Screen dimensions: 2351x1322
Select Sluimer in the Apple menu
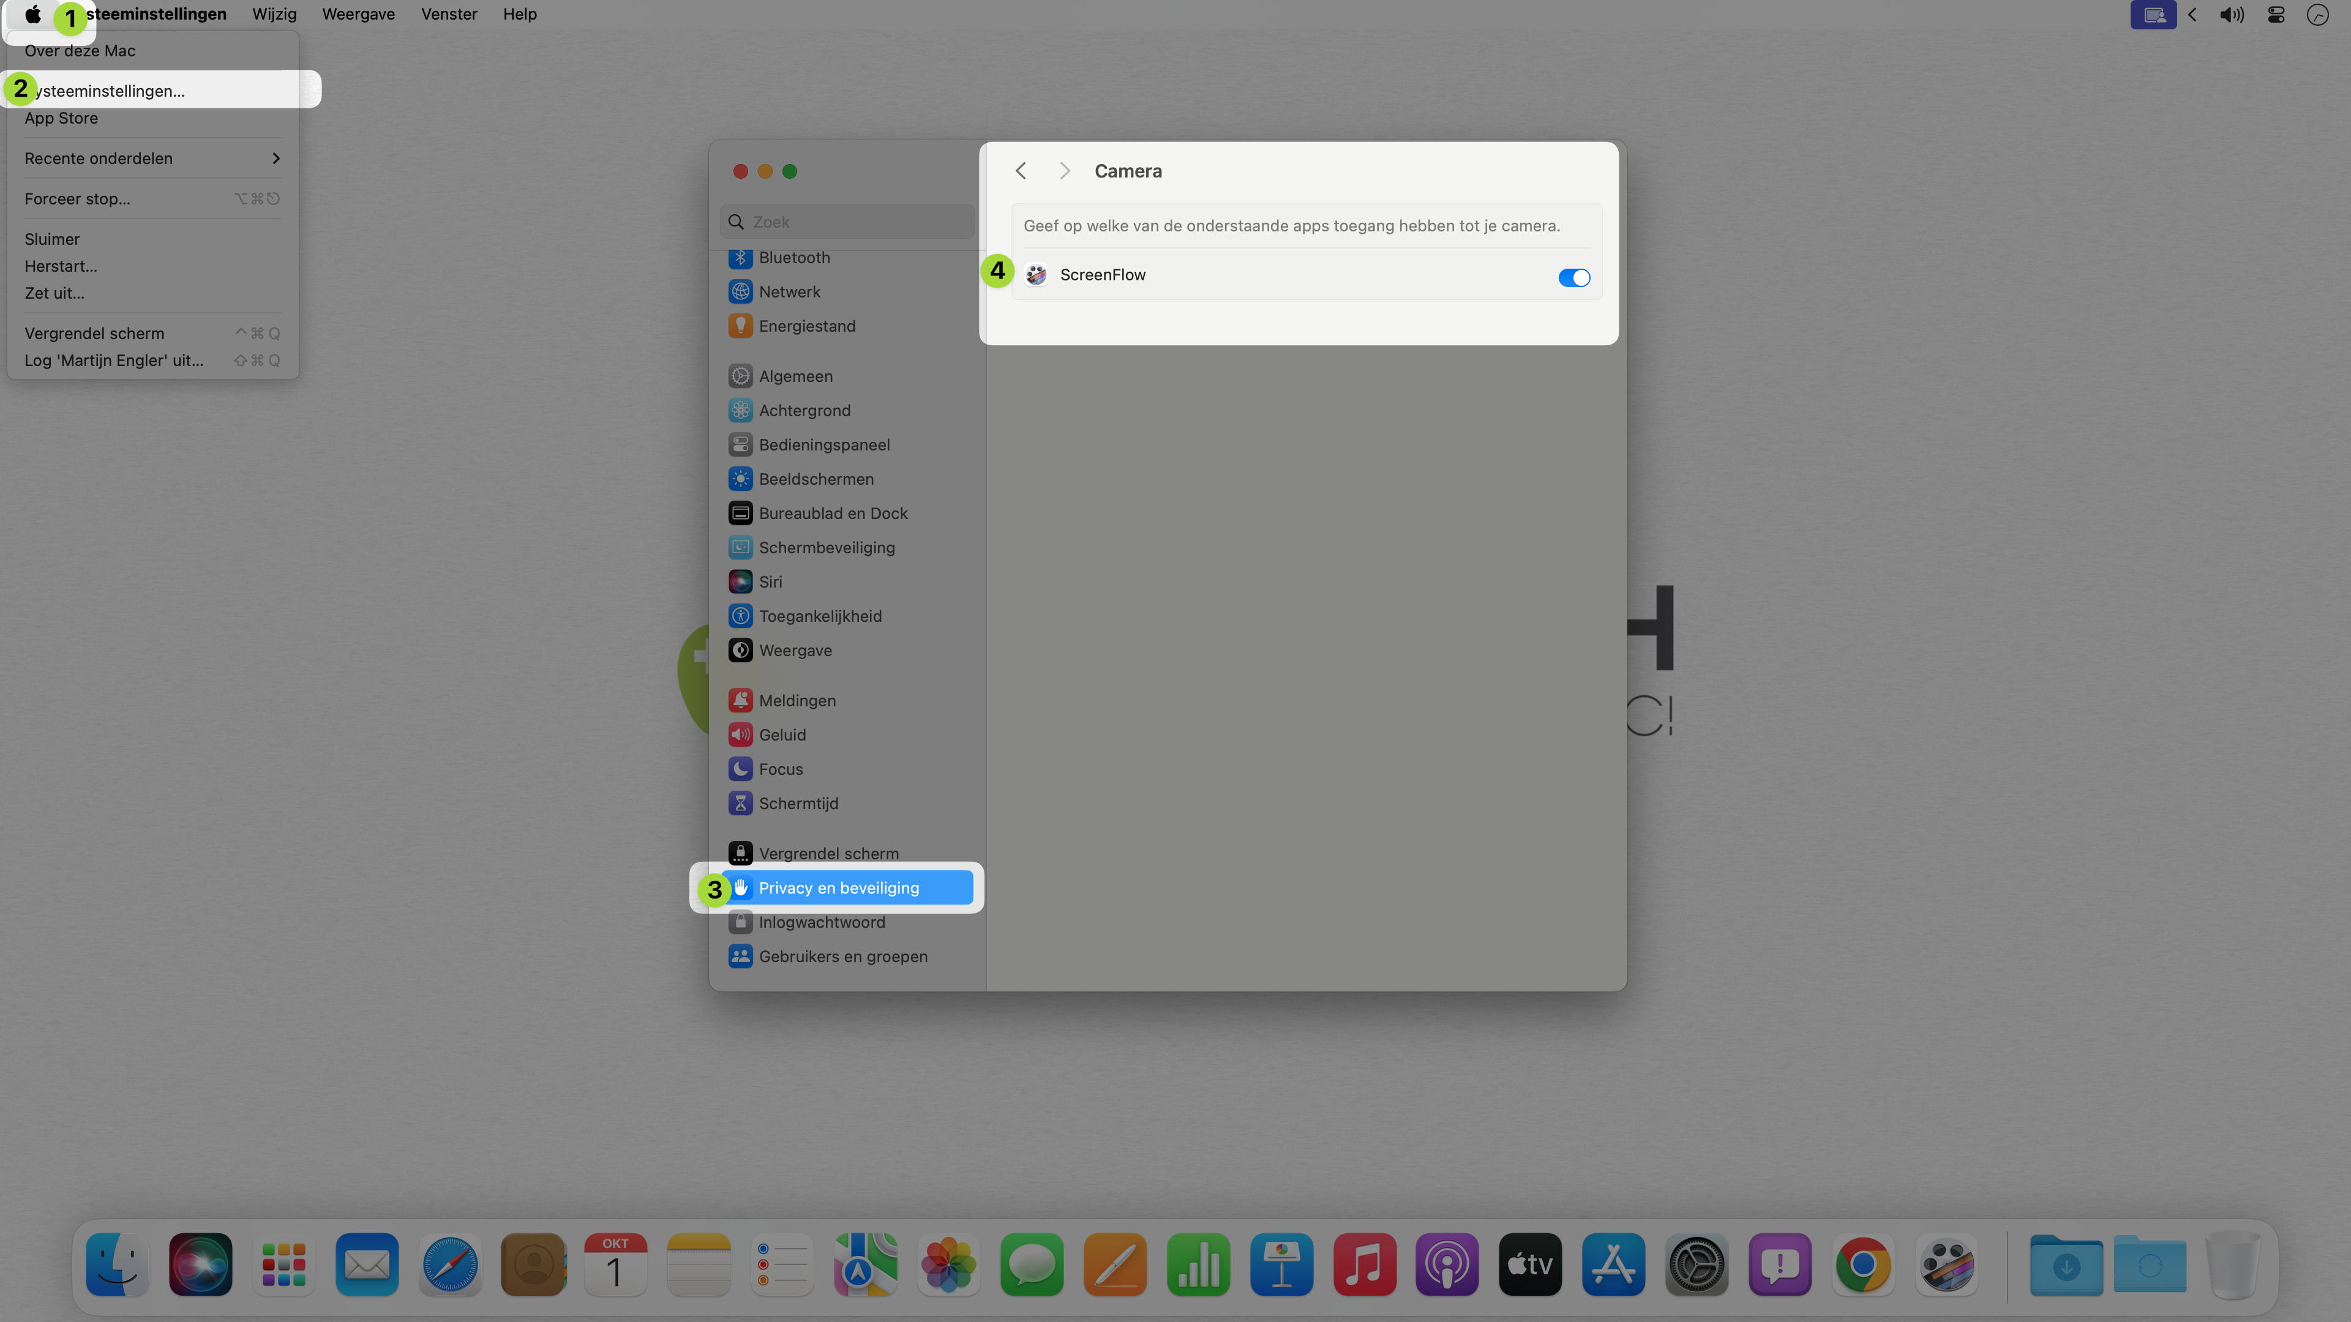tap(152, 239)
